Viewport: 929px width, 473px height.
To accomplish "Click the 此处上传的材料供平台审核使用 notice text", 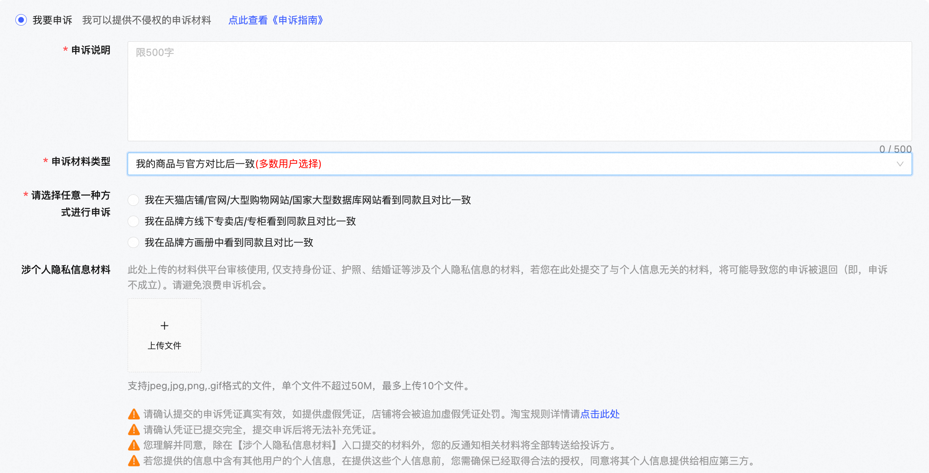I will coord(507,277).
